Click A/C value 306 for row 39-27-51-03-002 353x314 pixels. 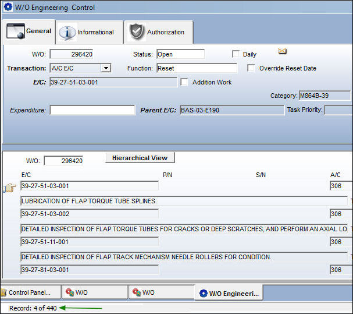(x=341, y=214)
